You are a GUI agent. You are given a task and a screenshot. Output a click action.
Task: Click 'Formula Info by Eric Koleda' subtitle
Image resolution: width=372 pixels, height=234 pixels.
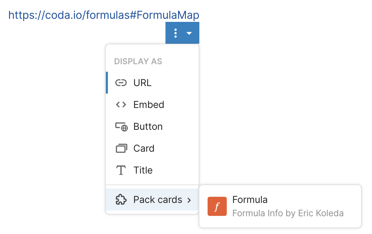288,214
